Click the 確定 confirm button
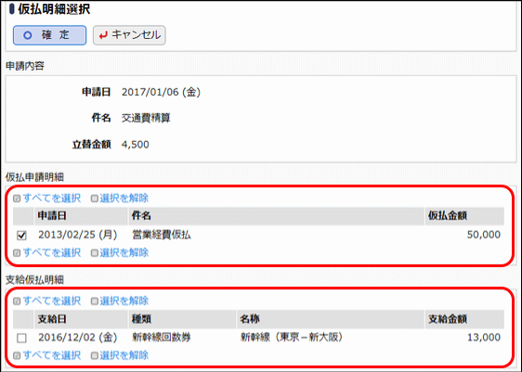The image size is (522, 372). click(49, 35)
